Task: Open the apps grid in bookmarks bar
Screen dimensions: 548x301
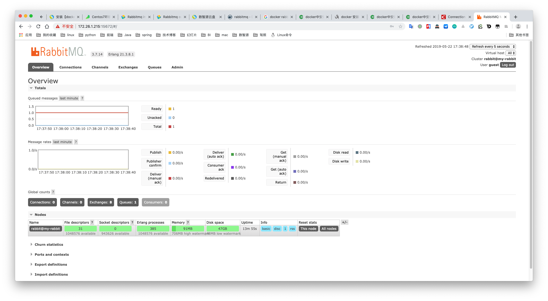Action: point(21,35)
